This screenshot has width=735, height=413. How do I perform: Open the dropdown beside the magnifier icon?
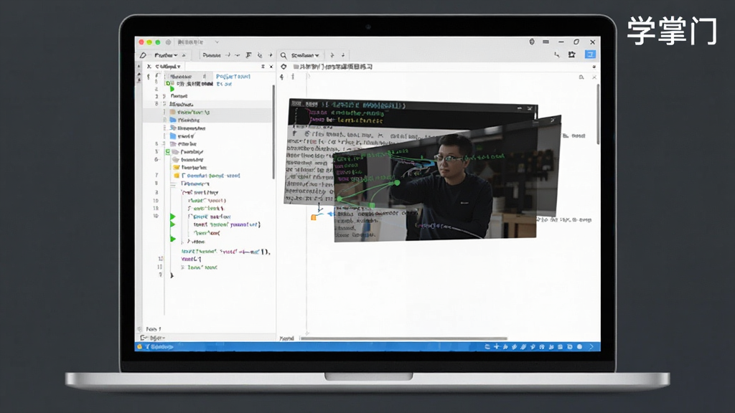305,55
